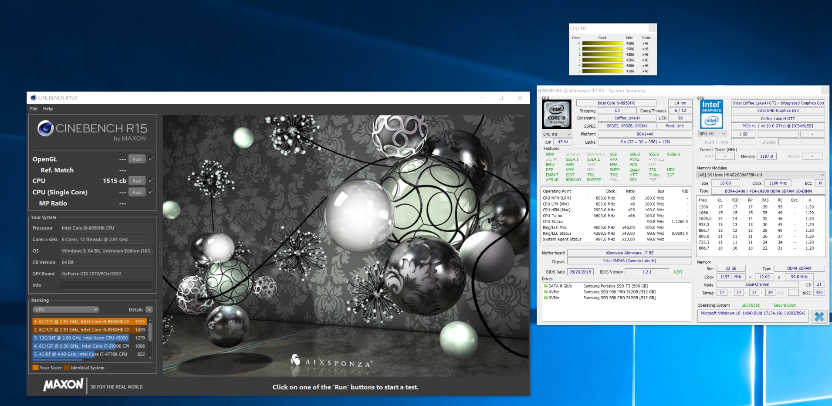Click the orange Your Score legend swatch
Viewport: 832px width, 406px height.
[36, 368]
